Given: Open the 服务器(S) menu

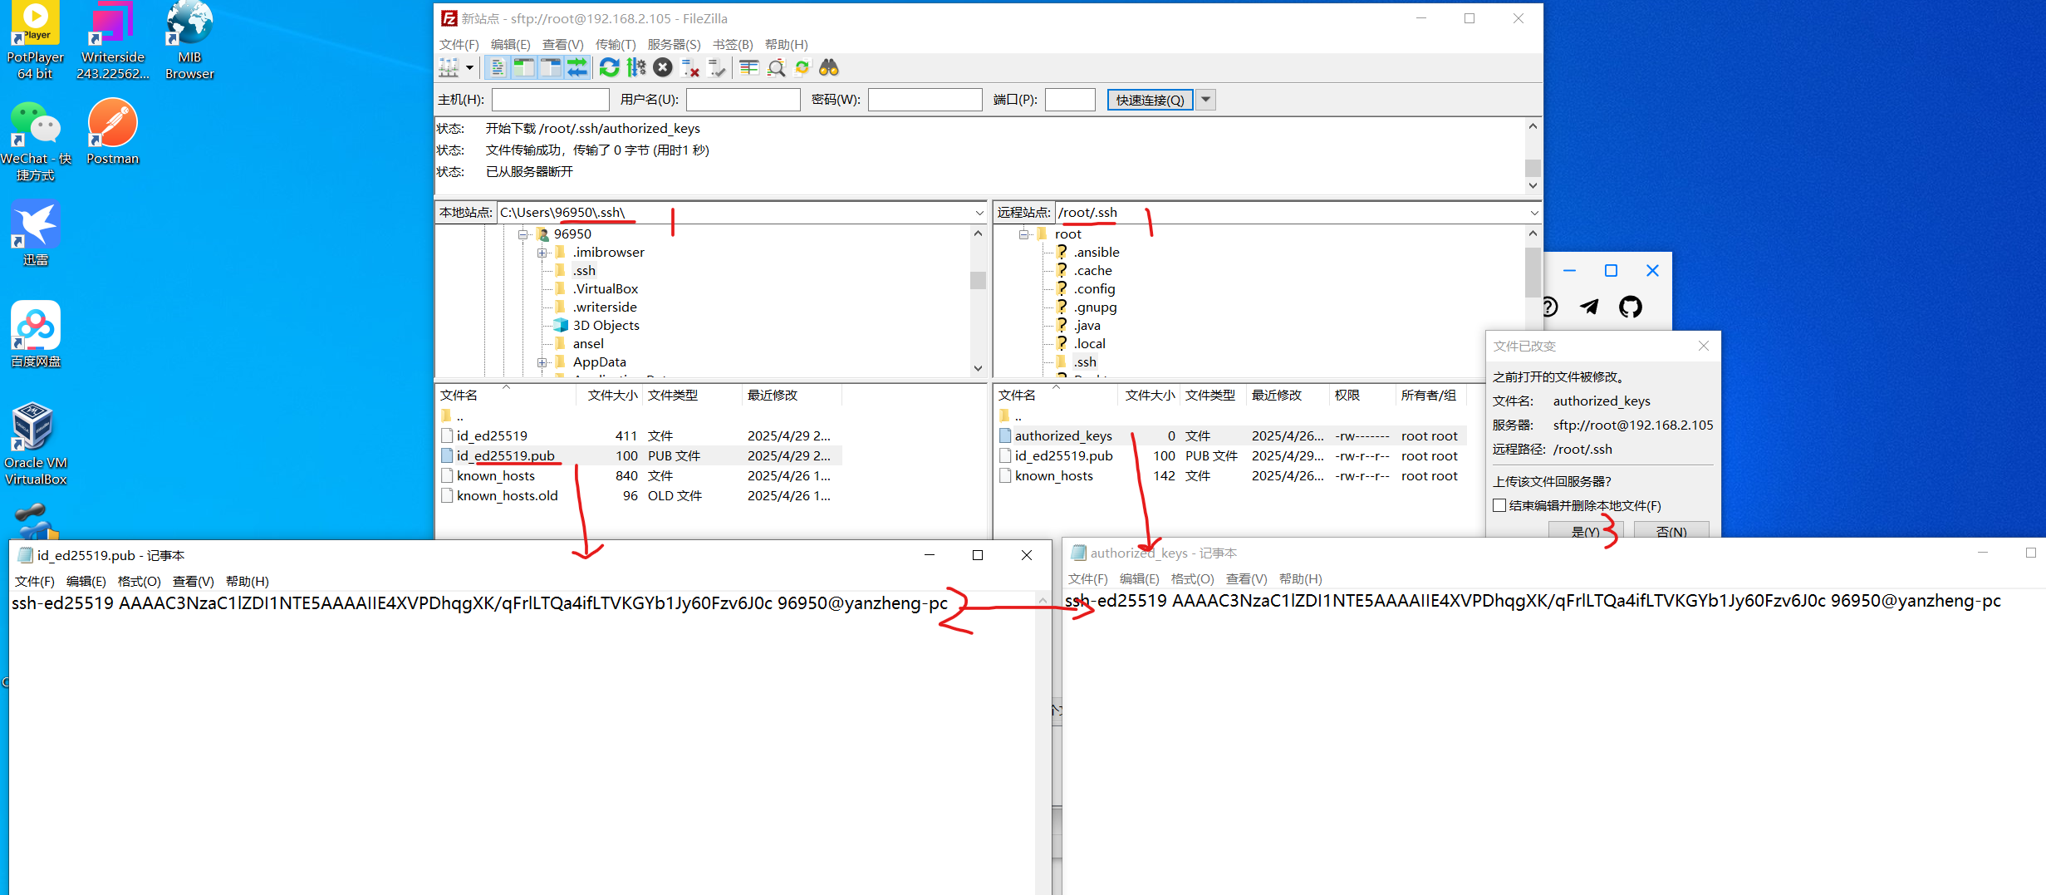Looking at the screenshot, I should pos(674,44).
